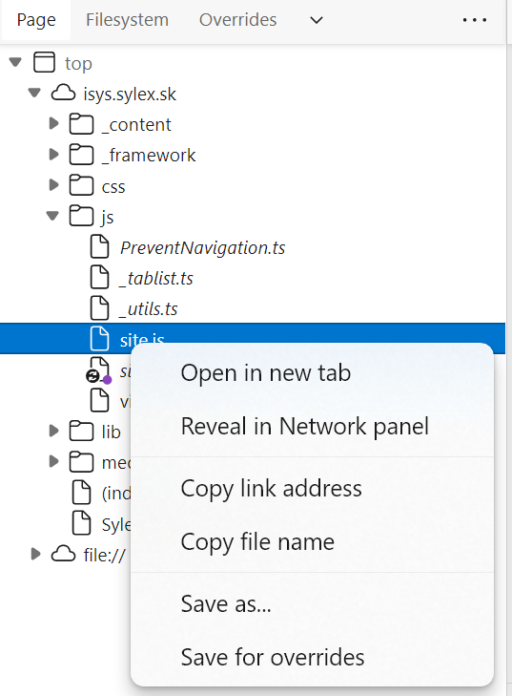
Task: Click the top frame window icon
Action: coord(44,62)
